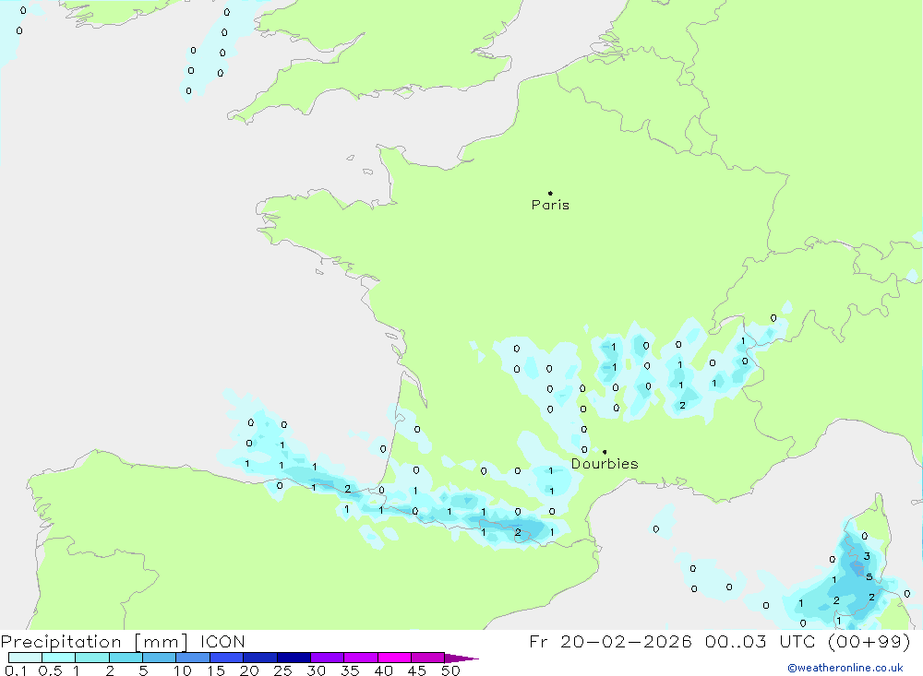Click the legend label '50'
Image resolution: width=923 pixels, height=676 pixels.
(x=450, y=670)
